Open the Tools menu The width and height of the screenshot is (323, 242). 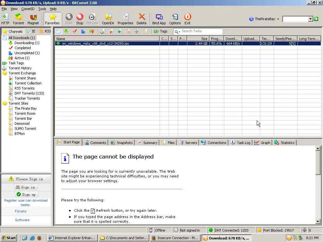(42, 9)
